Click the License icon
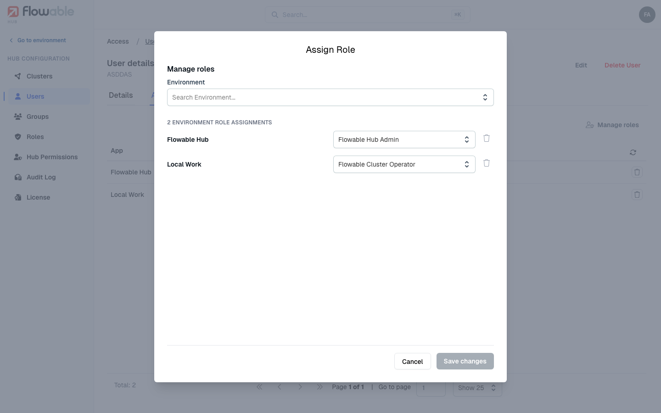The image size is (661, 413). [18, 197]
